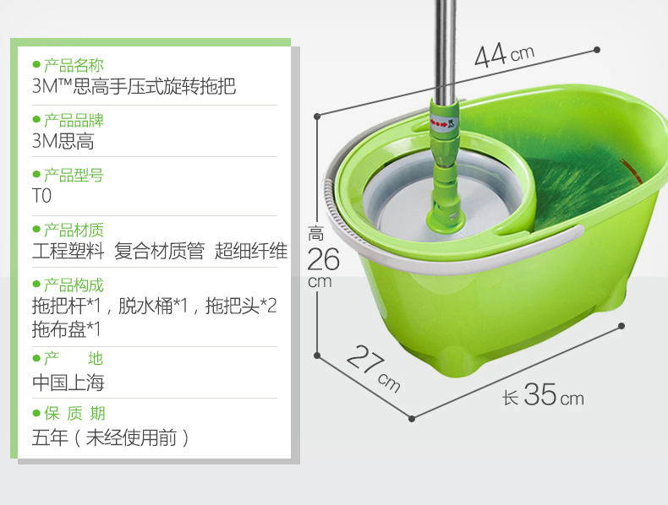Click the lock sticker on mop handle
The height and width of the screenshot is (505, 668).
443,124
